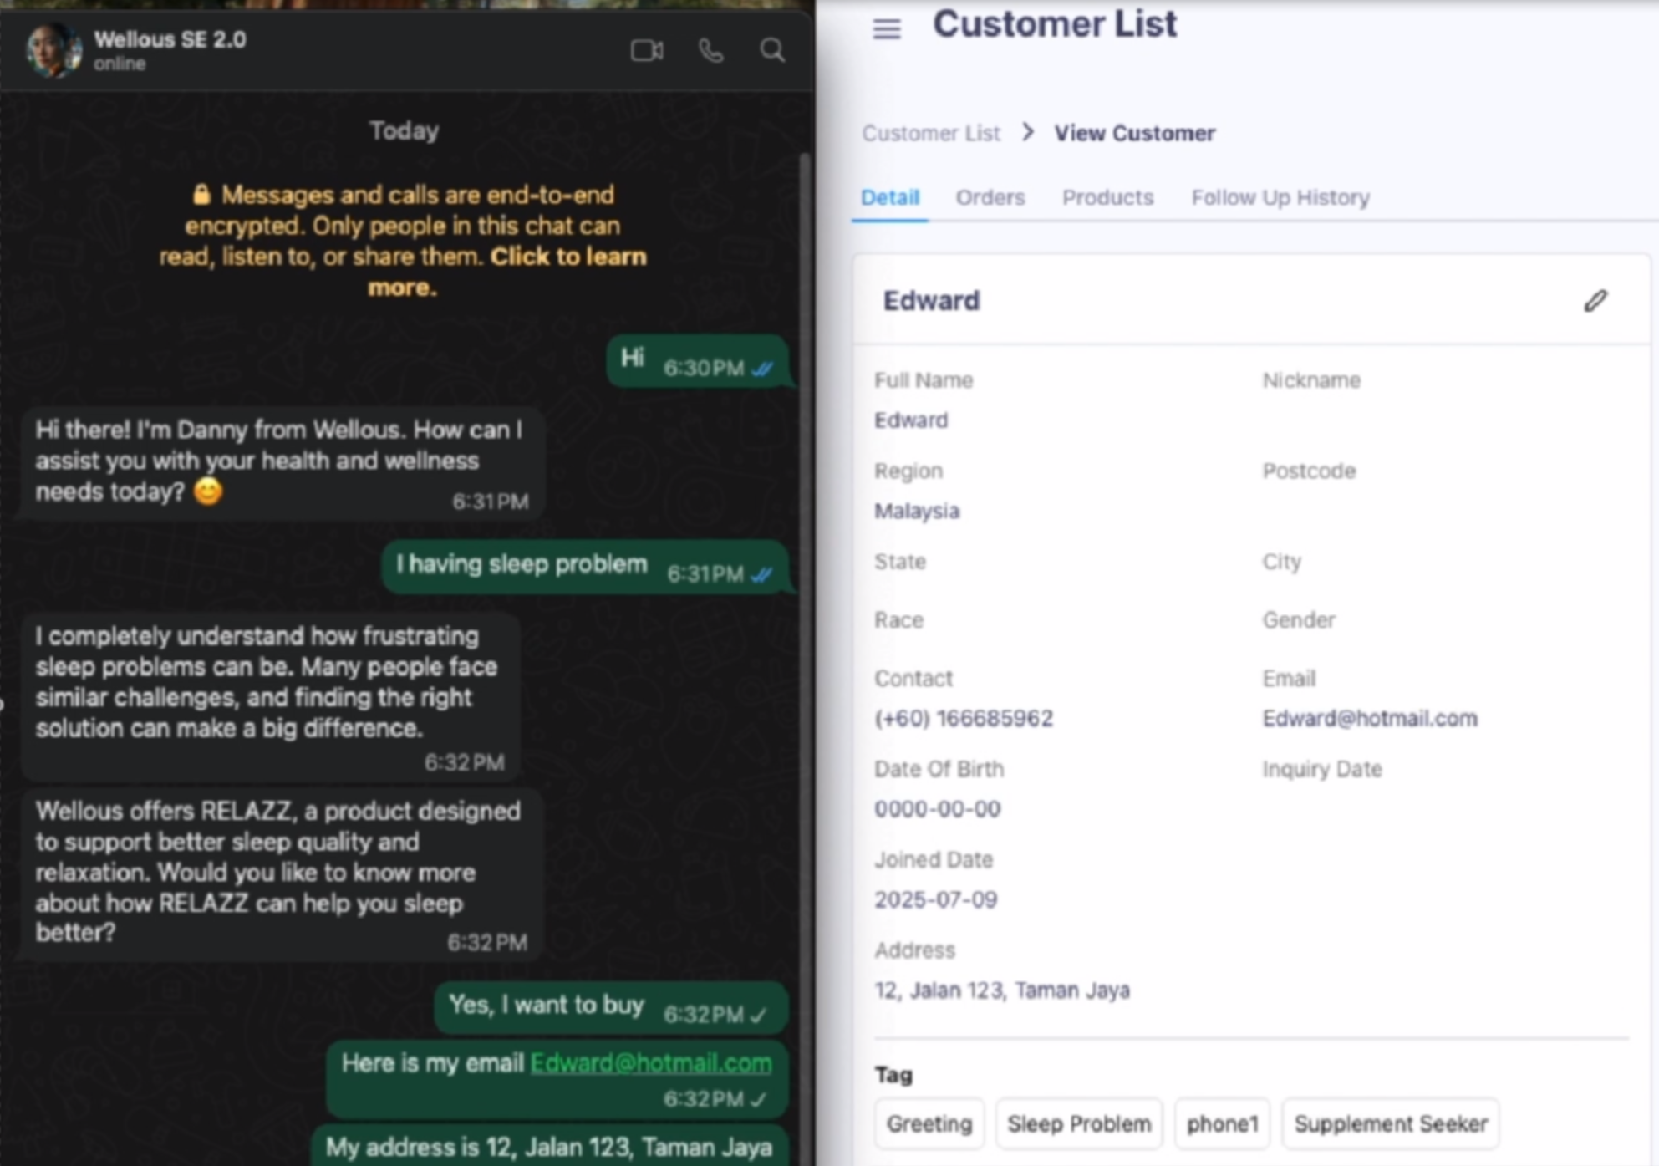Click the 'Wellous offers RELAZZ' message
The width and height of the screenshot is (1659, 1166).
[x=282, y=875]
